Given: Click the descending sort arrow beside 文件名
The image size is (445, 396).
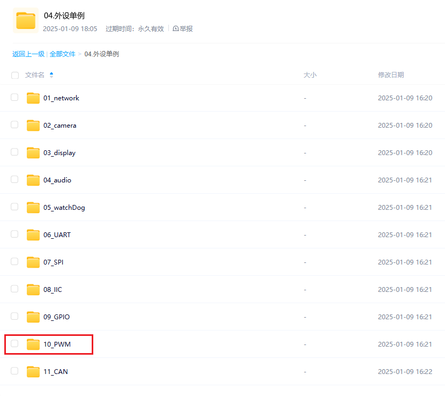Looking at the screenshot, I should pos(51,77).
